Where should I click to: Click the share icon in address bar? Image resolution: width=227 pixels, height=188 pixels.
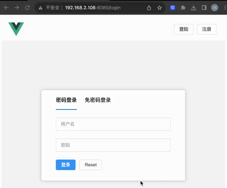[x=149, y=8]
